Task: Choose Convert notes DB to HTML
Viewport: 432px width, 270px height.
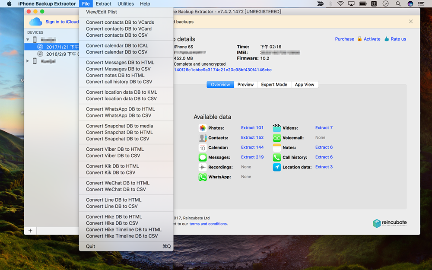Action: pos(126,75)
